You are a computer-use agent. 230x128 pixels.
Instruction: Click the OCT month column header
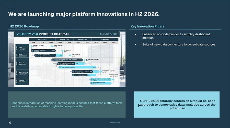coord(96,42)
